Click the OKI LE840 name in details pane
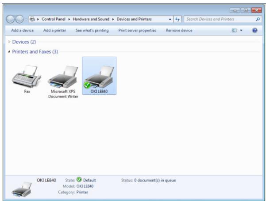 coord(46,180)
